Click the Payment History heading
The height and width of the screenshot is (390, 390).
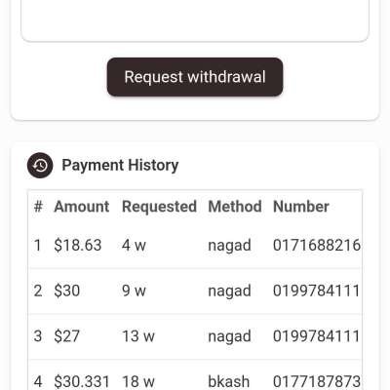[120, 165]
